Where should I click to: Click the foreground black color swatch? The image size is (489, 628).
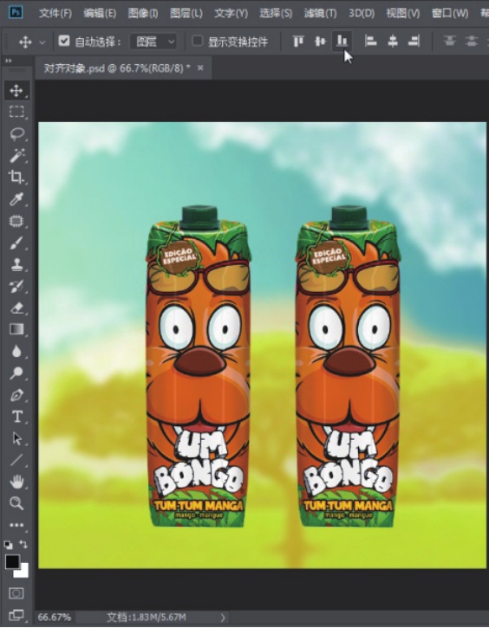click(x=12, y=561)
